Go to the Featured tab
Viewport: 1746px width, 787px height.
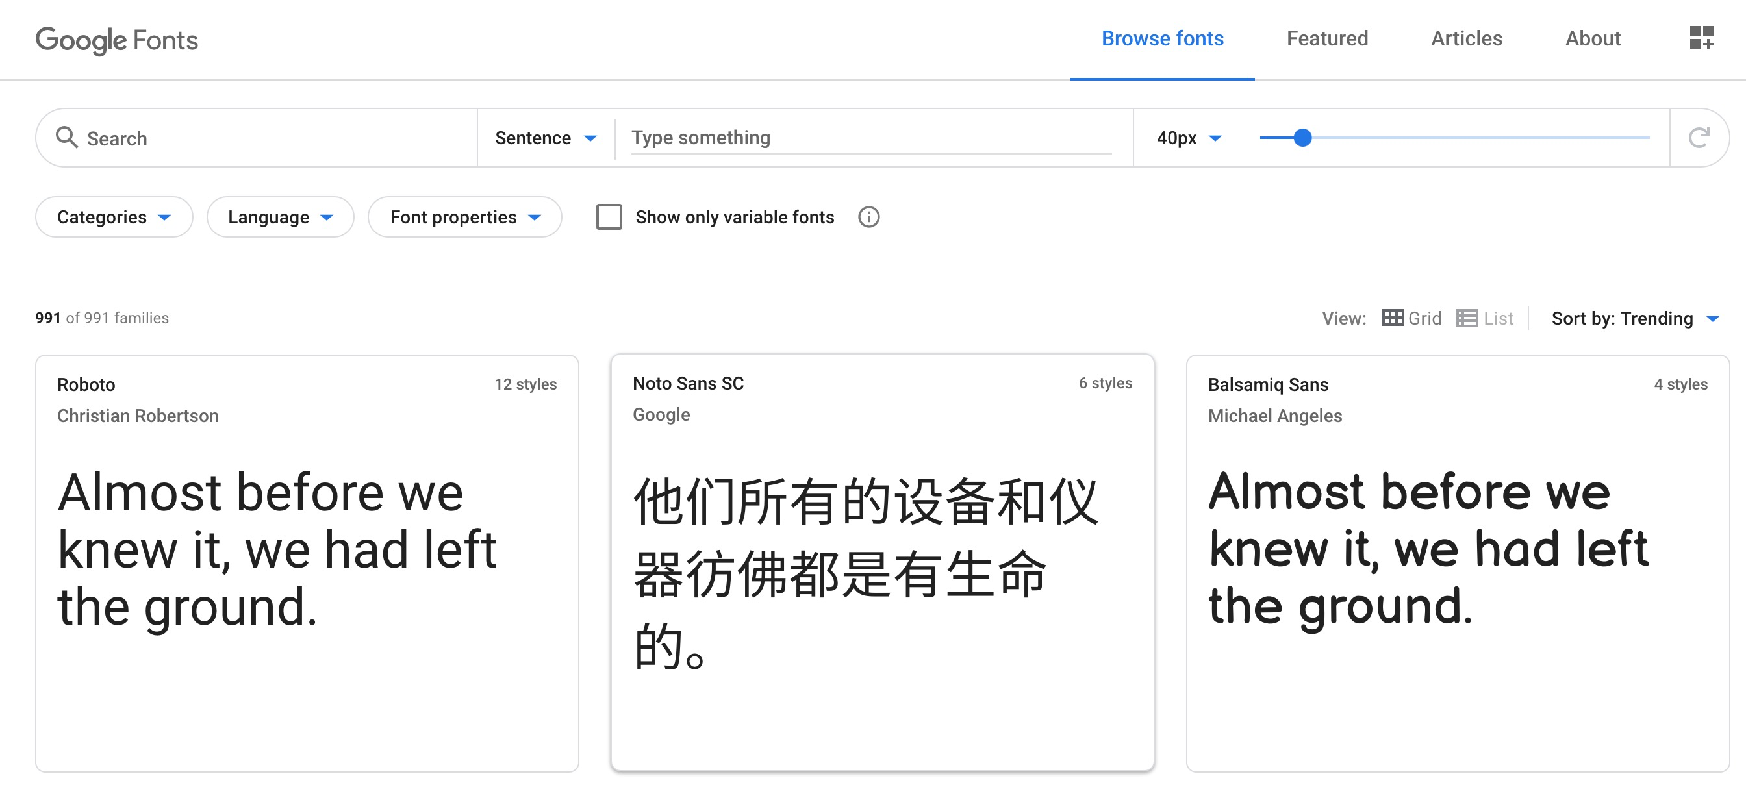point(1326,38)
